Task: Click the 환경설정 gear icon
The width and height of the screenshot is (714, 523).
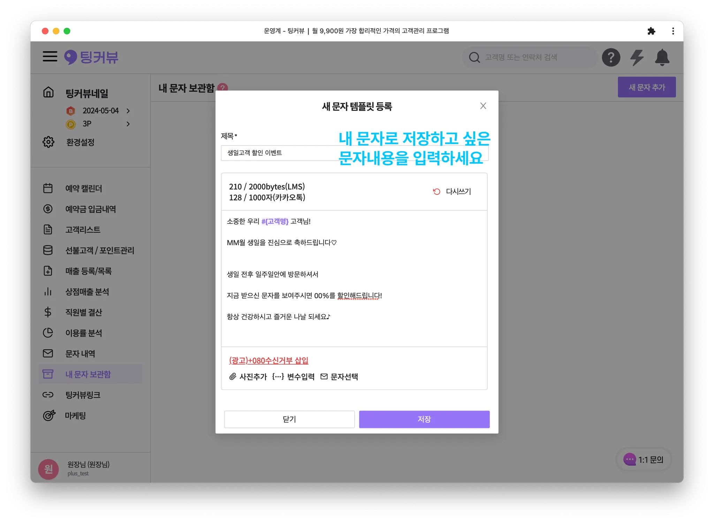Action: [x=48, y=142]
